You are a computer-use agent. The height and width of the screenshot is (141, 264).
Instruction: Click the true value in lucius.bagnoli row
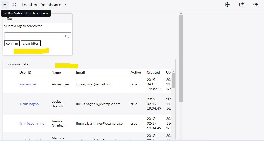click(x=134, y=104)
